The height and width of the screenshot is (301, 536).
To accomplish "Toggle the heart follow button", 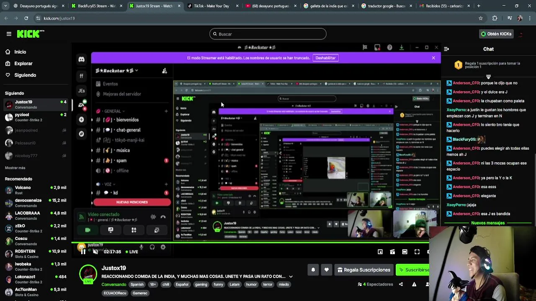I will (x=327, y=270).
